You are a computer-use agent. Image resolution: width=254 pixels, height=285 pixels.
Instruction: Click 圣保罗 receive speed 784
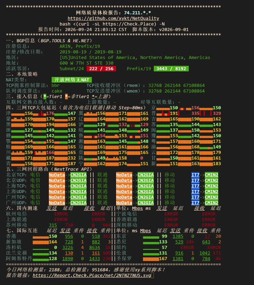[x=206, y=259]
